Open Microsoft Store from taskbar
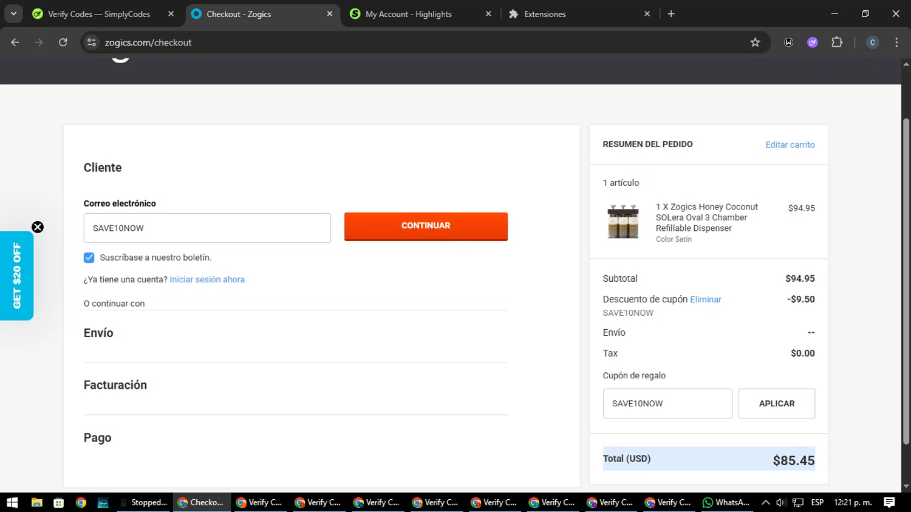 tap(59, 502)
